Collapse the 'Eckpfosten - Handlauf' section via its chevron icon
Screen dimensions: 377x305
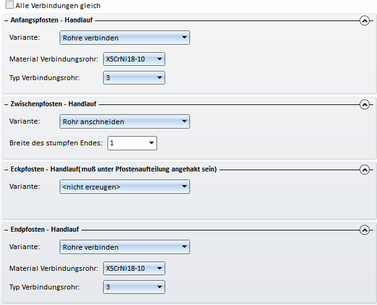[365, 170]
